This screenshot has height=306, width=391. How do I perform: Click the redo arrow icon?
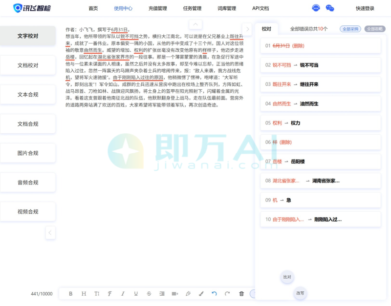click(x=227, y=294)
